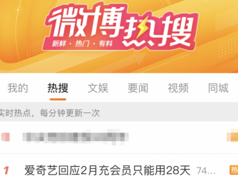Click the red rank number 1
The image size is (238, 178).
click(x=6, y=170)
